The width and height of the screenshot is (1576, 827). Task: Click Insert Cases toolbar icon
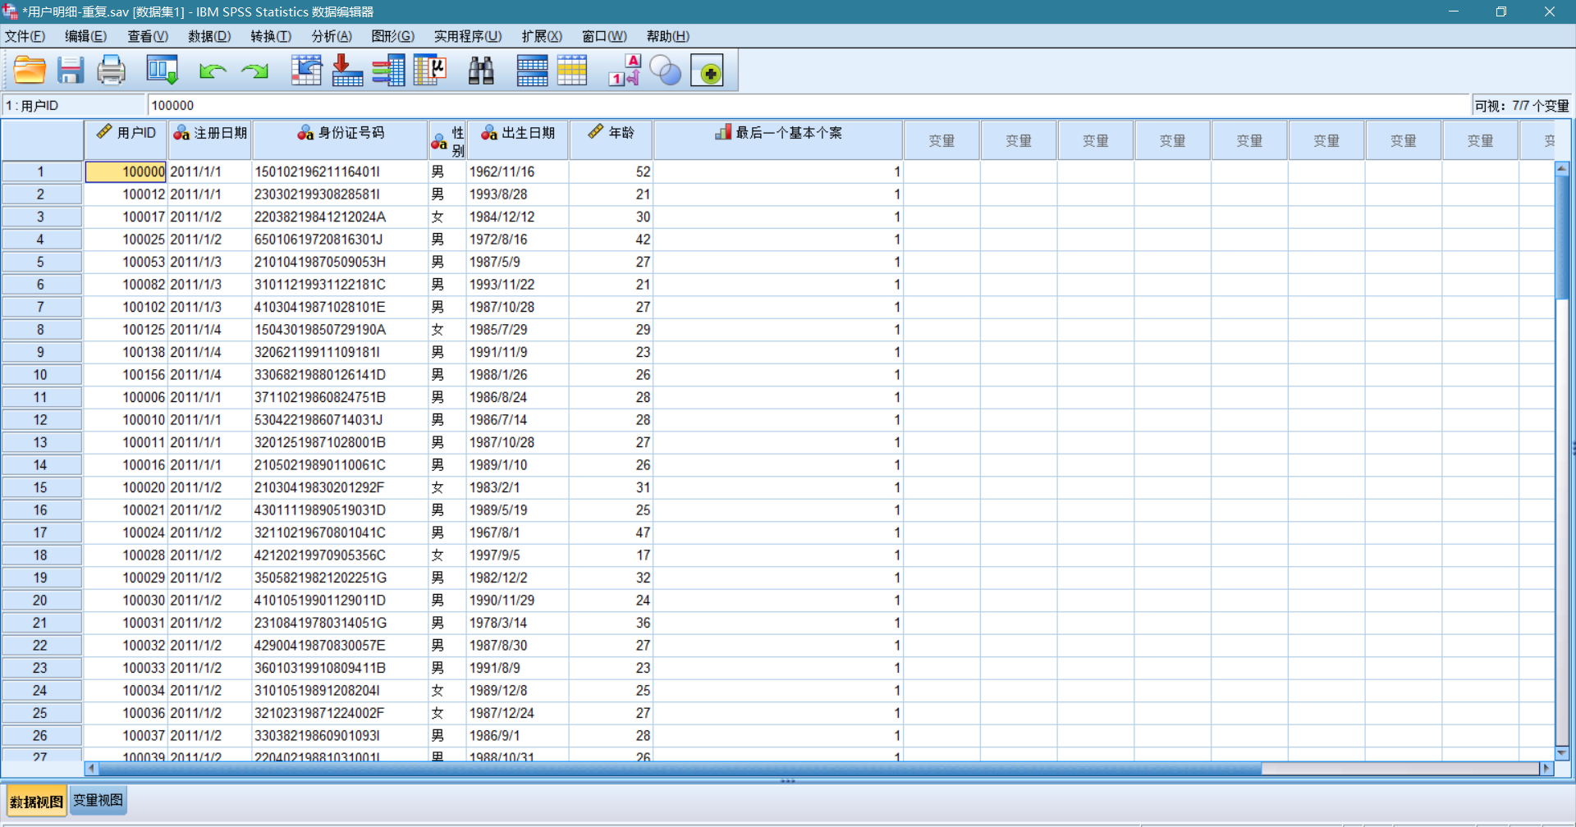pyautogui.click(x=532, y=71)
